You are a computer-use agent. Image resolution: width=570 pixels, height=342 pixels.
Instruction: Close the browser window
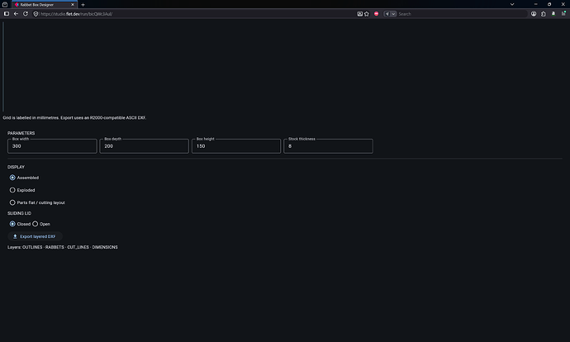click(x=563, y=4)
